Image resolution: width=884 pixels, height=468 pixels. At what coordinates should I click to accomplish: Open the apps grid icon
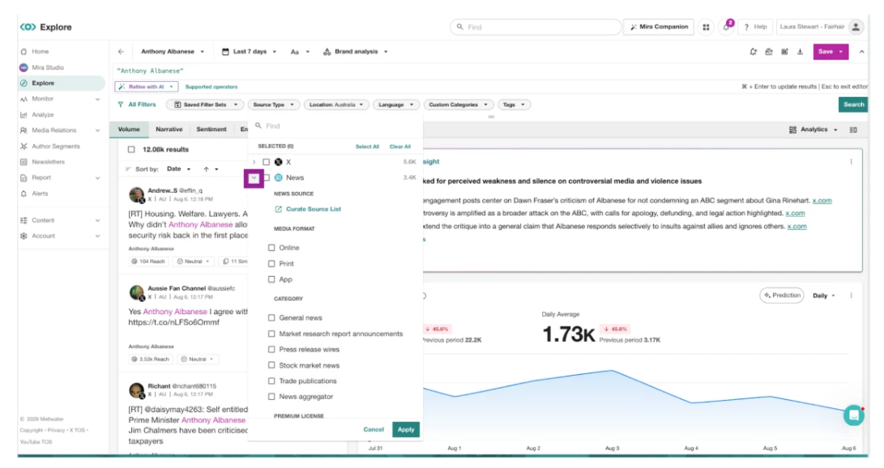click(706, 27)
